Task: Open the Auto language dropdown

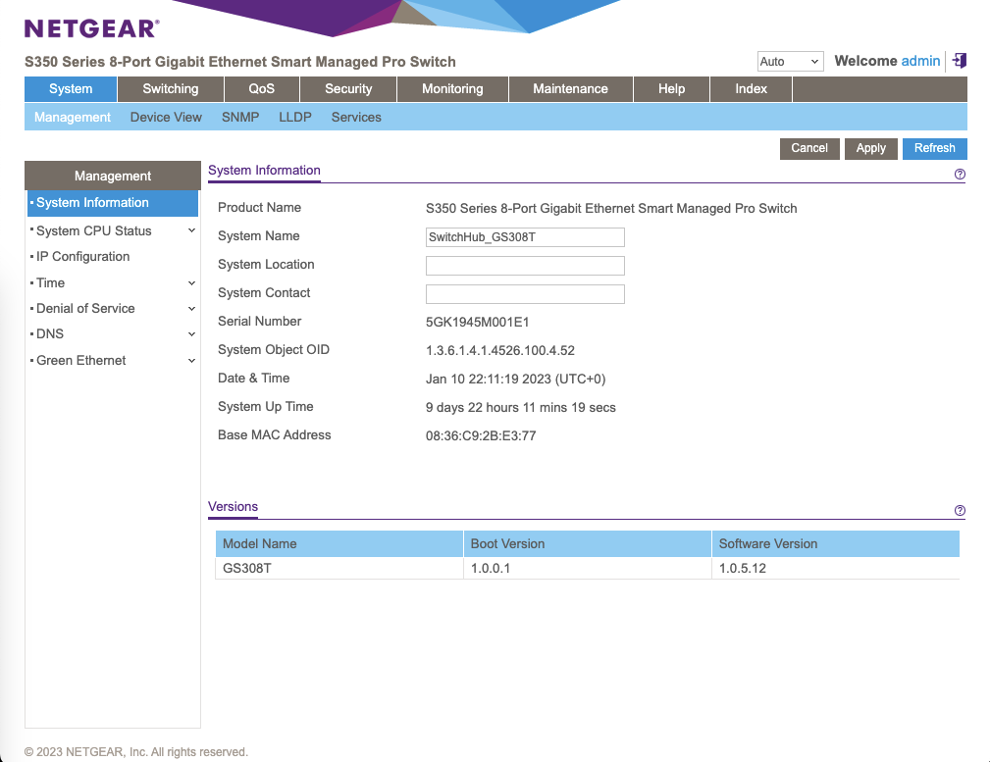Action: click(790, 61)
